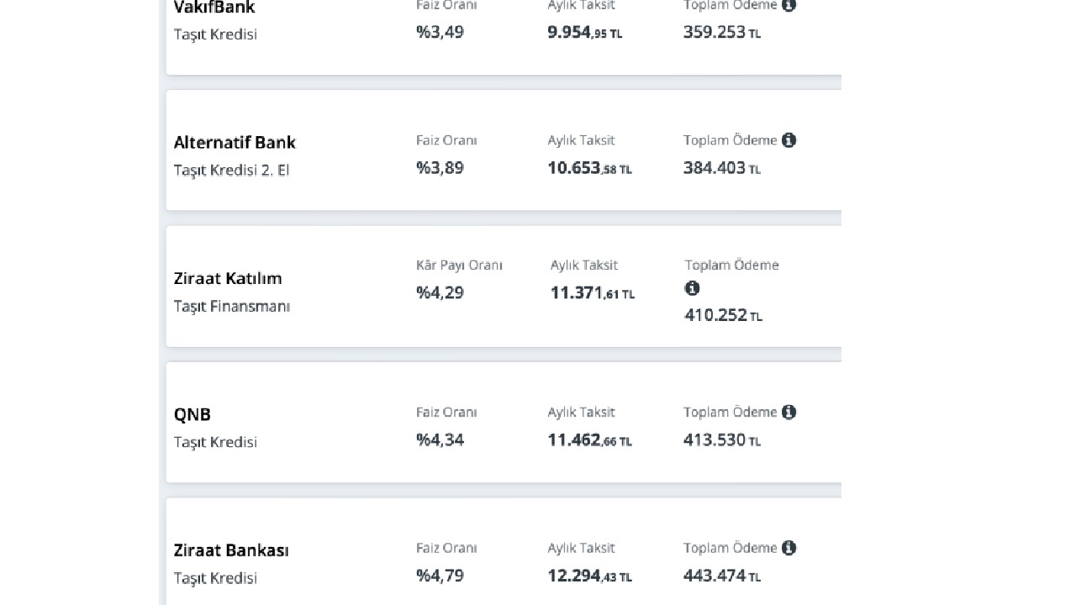
Task: Click monthly installment 9.954,95 TL
Action: coord(585,32)
